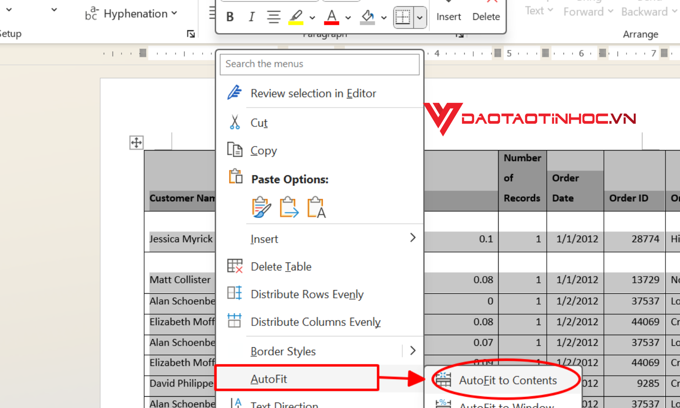This screenshot has width=680, height=408.
Task: Toggle borders using the border button
Action: 403,16
